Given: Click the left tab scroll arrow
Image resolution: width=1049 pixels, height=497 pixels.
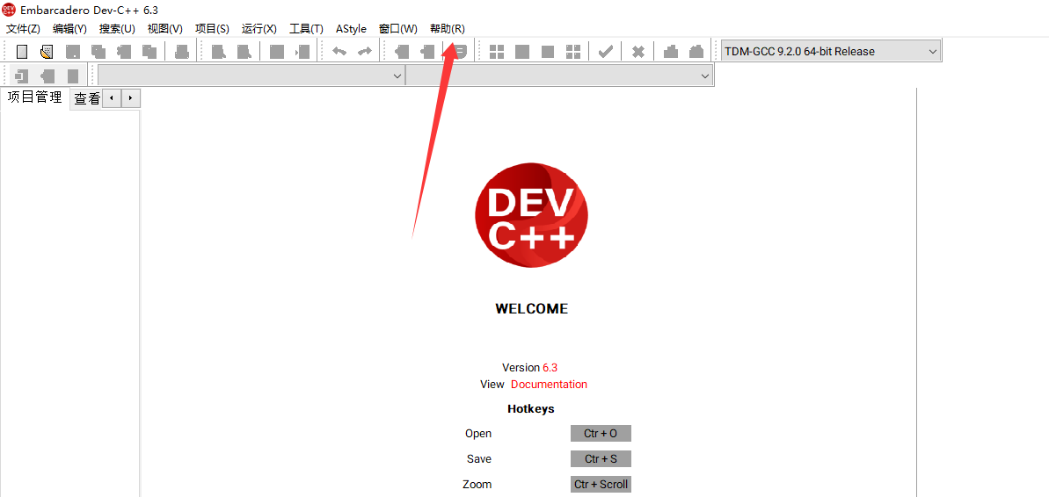Looking at the screenshot, I should pos(112,98).
